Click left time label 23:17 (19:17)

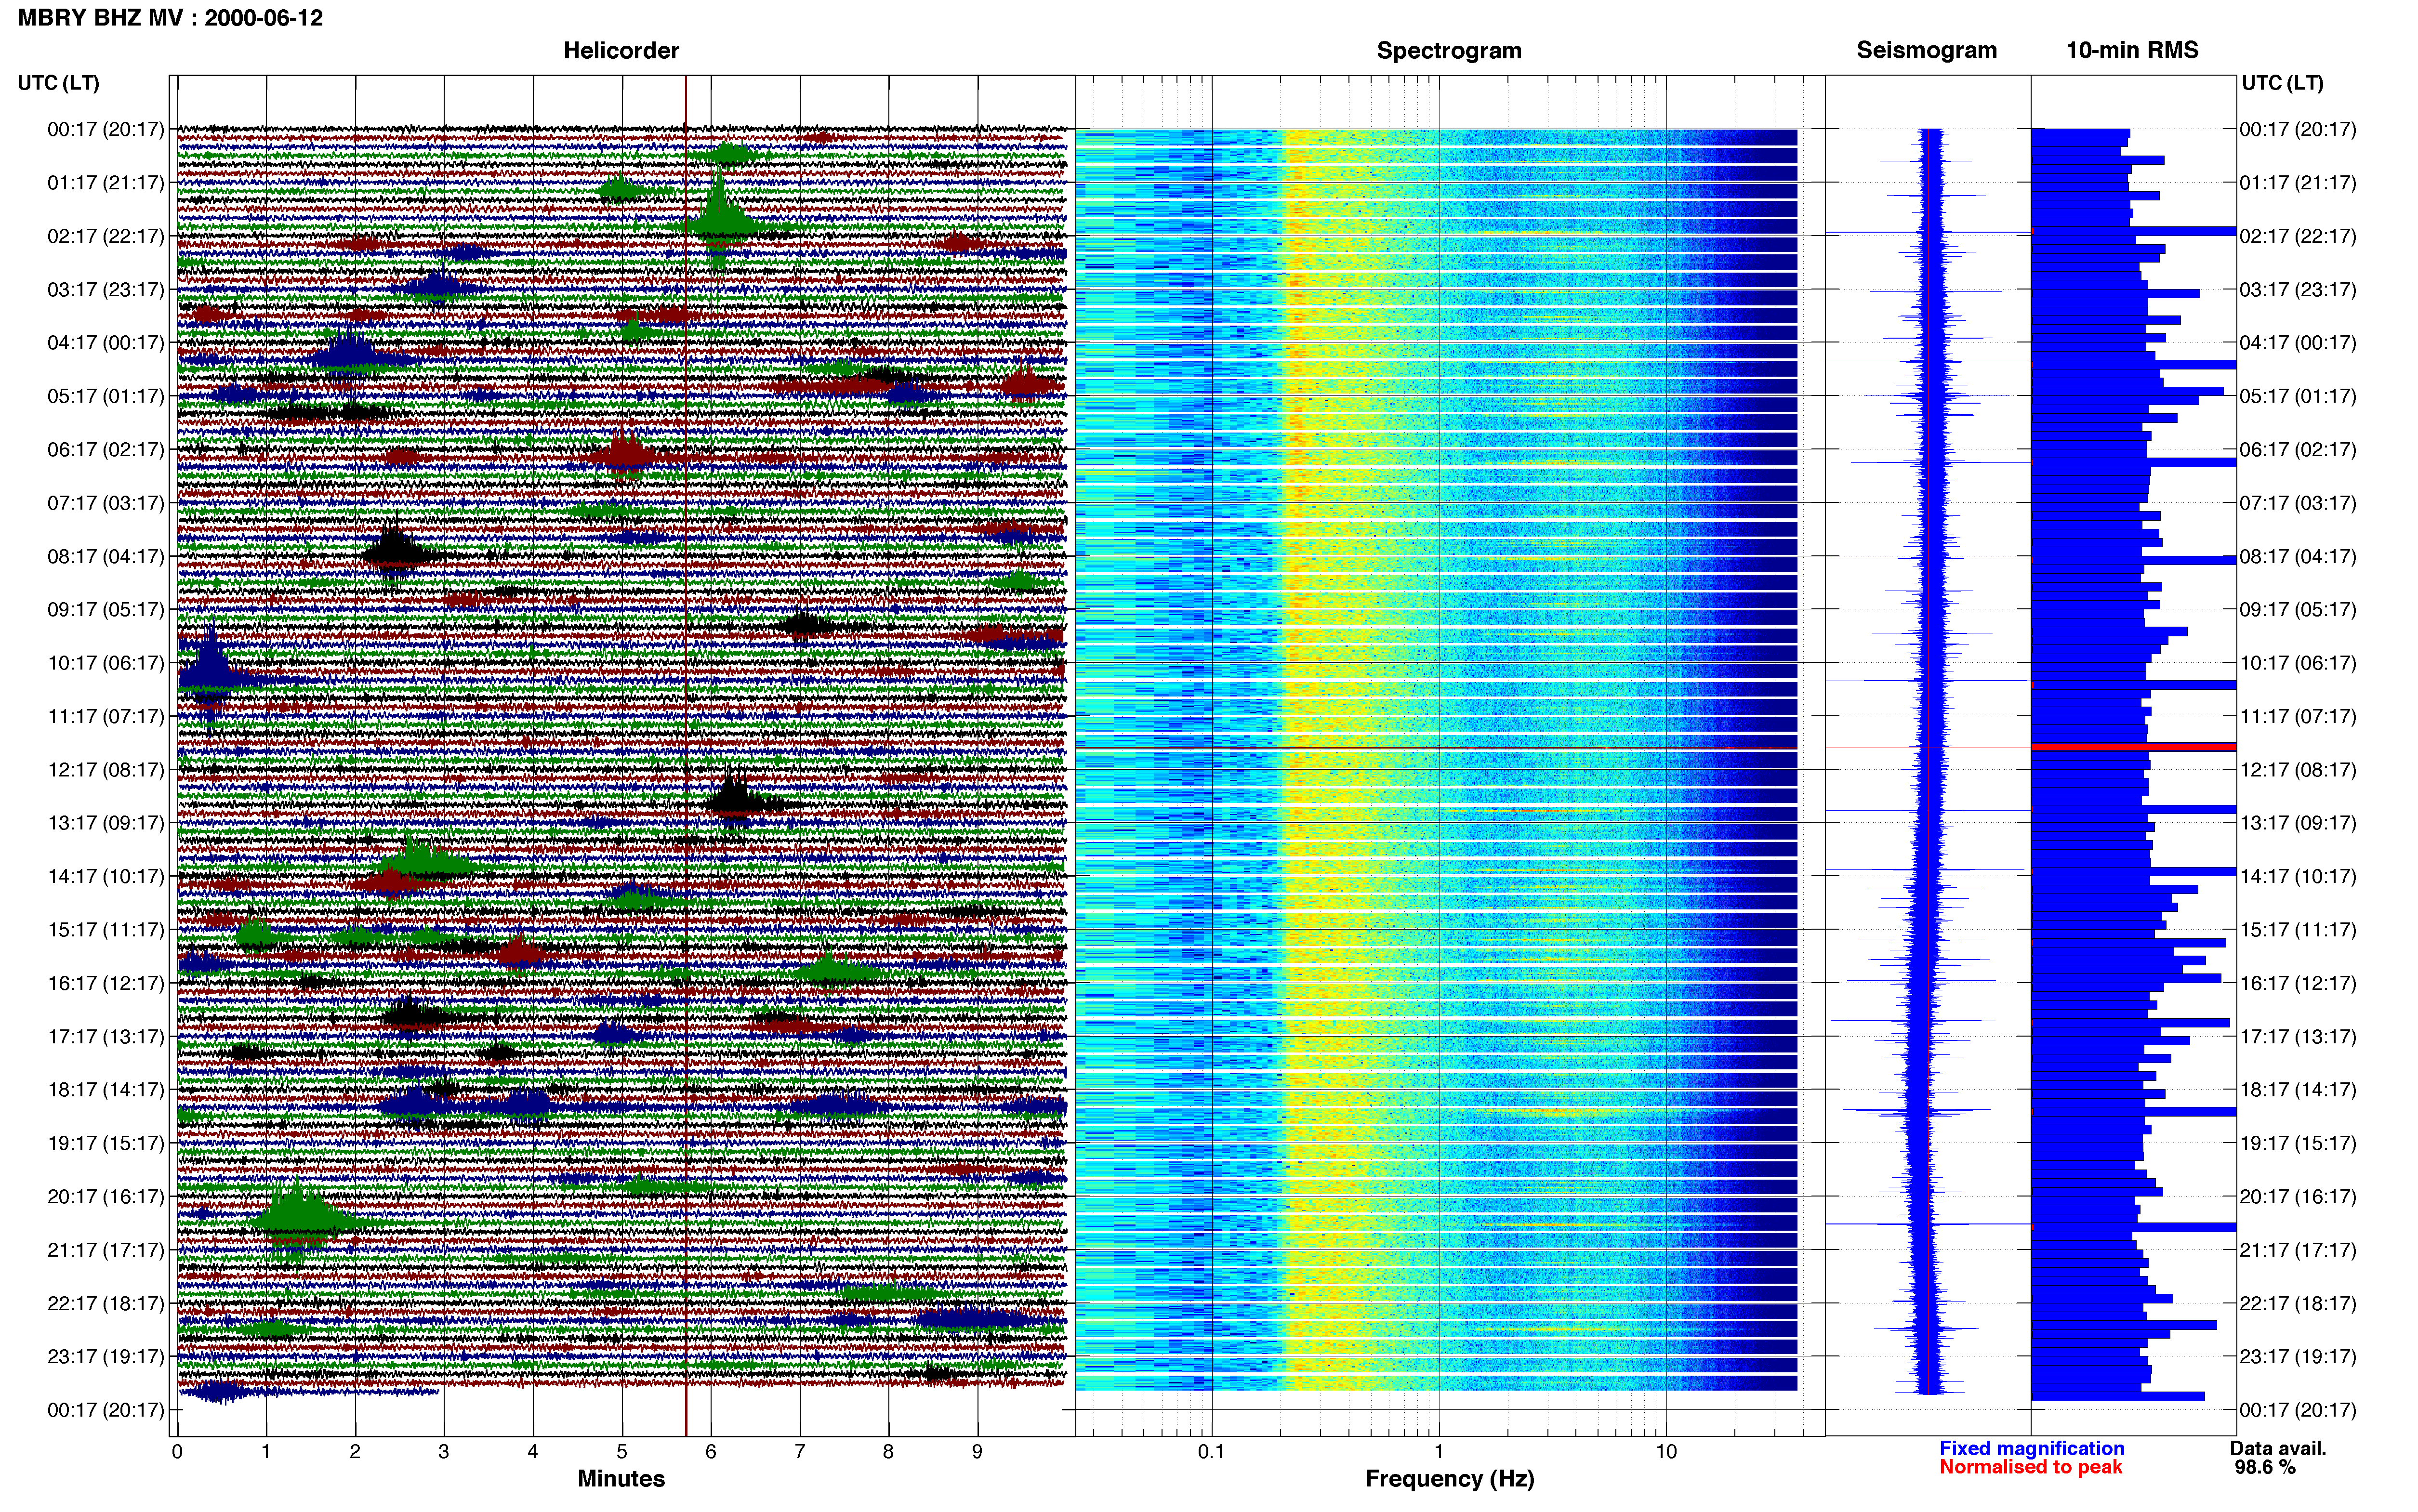click(105, 1356)
